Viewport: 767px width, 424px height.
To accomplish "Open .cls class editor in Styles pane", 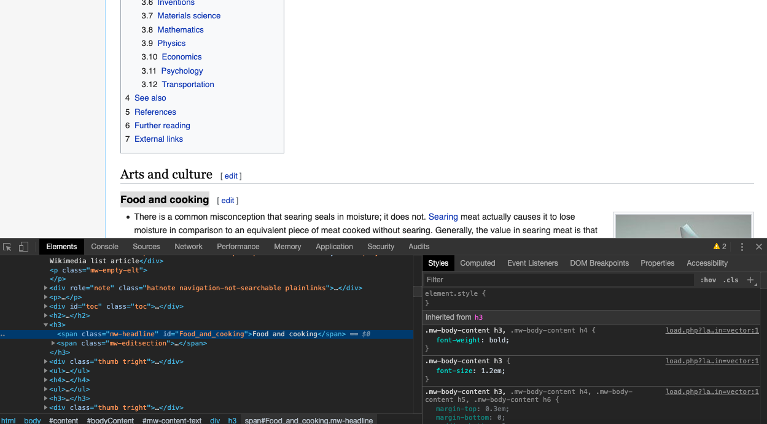I will point(732,279).
